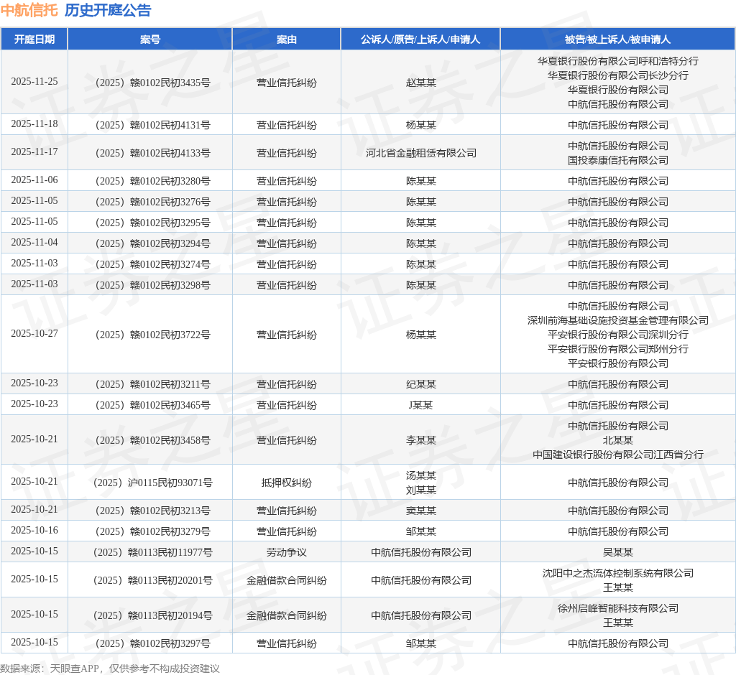Select the 案号 column header
736x675 pixels.
[150, 39]
